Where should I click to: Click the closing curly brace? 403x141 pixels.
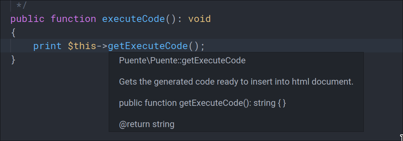tap(14, 60)
